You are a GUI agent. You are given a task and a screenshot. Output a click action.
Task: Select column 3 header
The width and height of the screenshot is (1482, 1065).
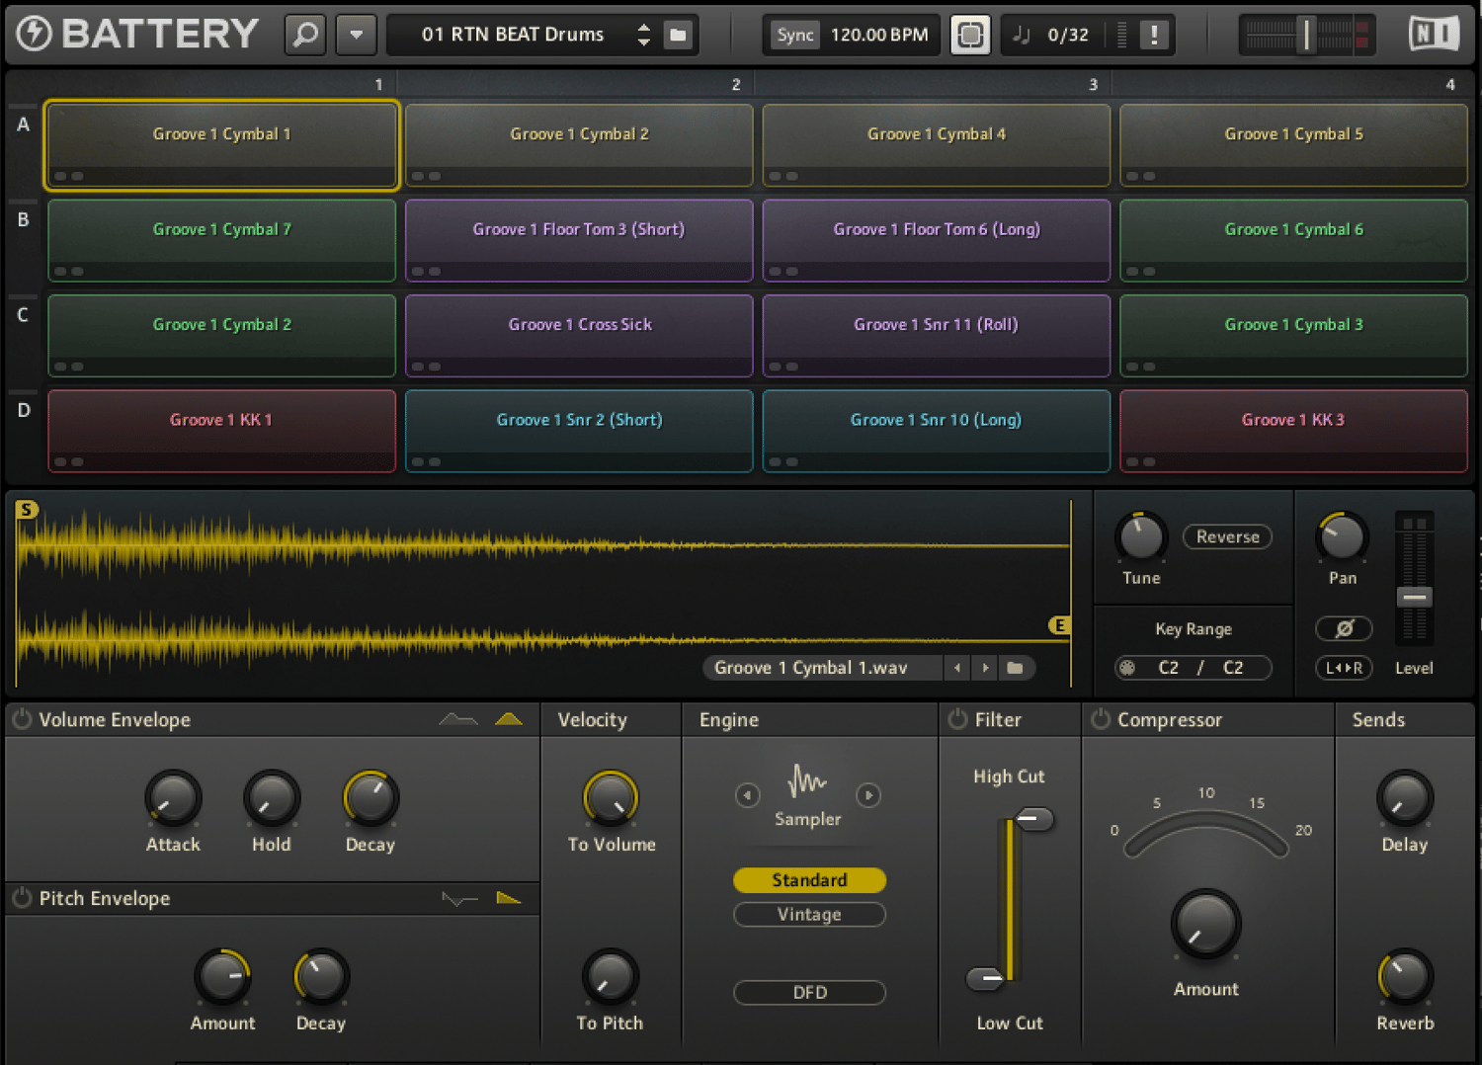[x=1093, y=85]
